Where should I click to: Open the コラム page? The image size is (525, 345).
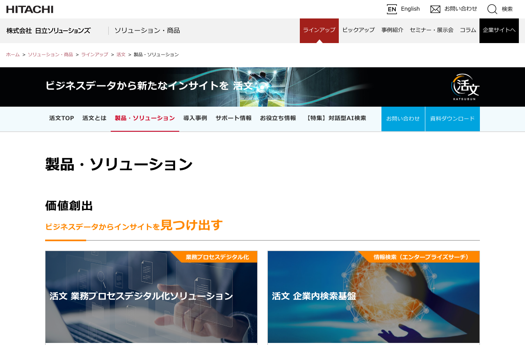click(x=468, y=30)
